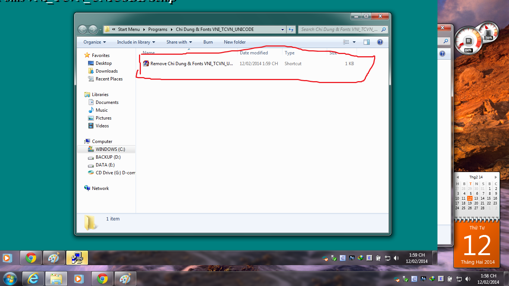Click the yellow folder icon in details pane
Image resolution: width=509 pixels, height=286 pixels.
[91, 223]
